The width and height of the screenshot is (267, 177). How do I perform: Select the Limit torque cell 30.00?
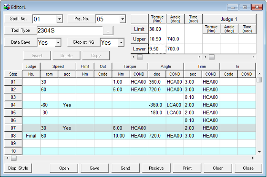[x=157, y=29]
